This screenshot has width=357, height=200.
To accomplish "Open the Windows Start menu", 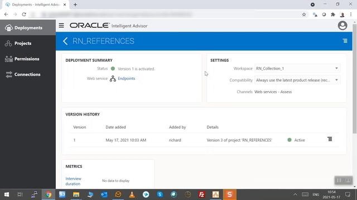I will [x=7, y=194].
